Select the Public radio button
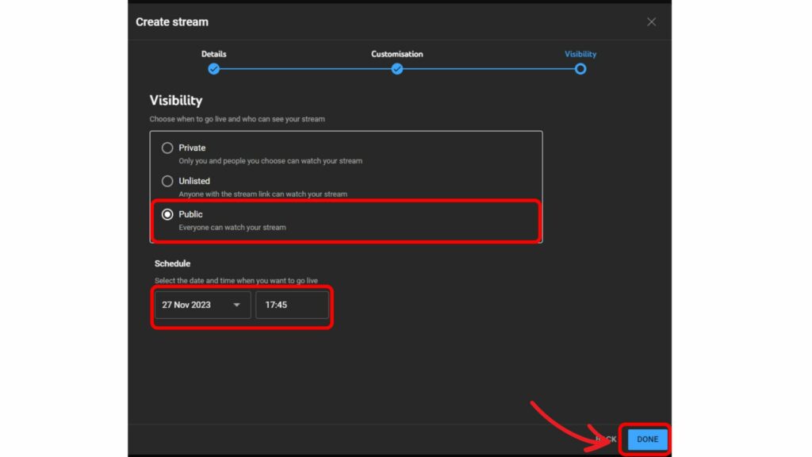 point(167,214)
